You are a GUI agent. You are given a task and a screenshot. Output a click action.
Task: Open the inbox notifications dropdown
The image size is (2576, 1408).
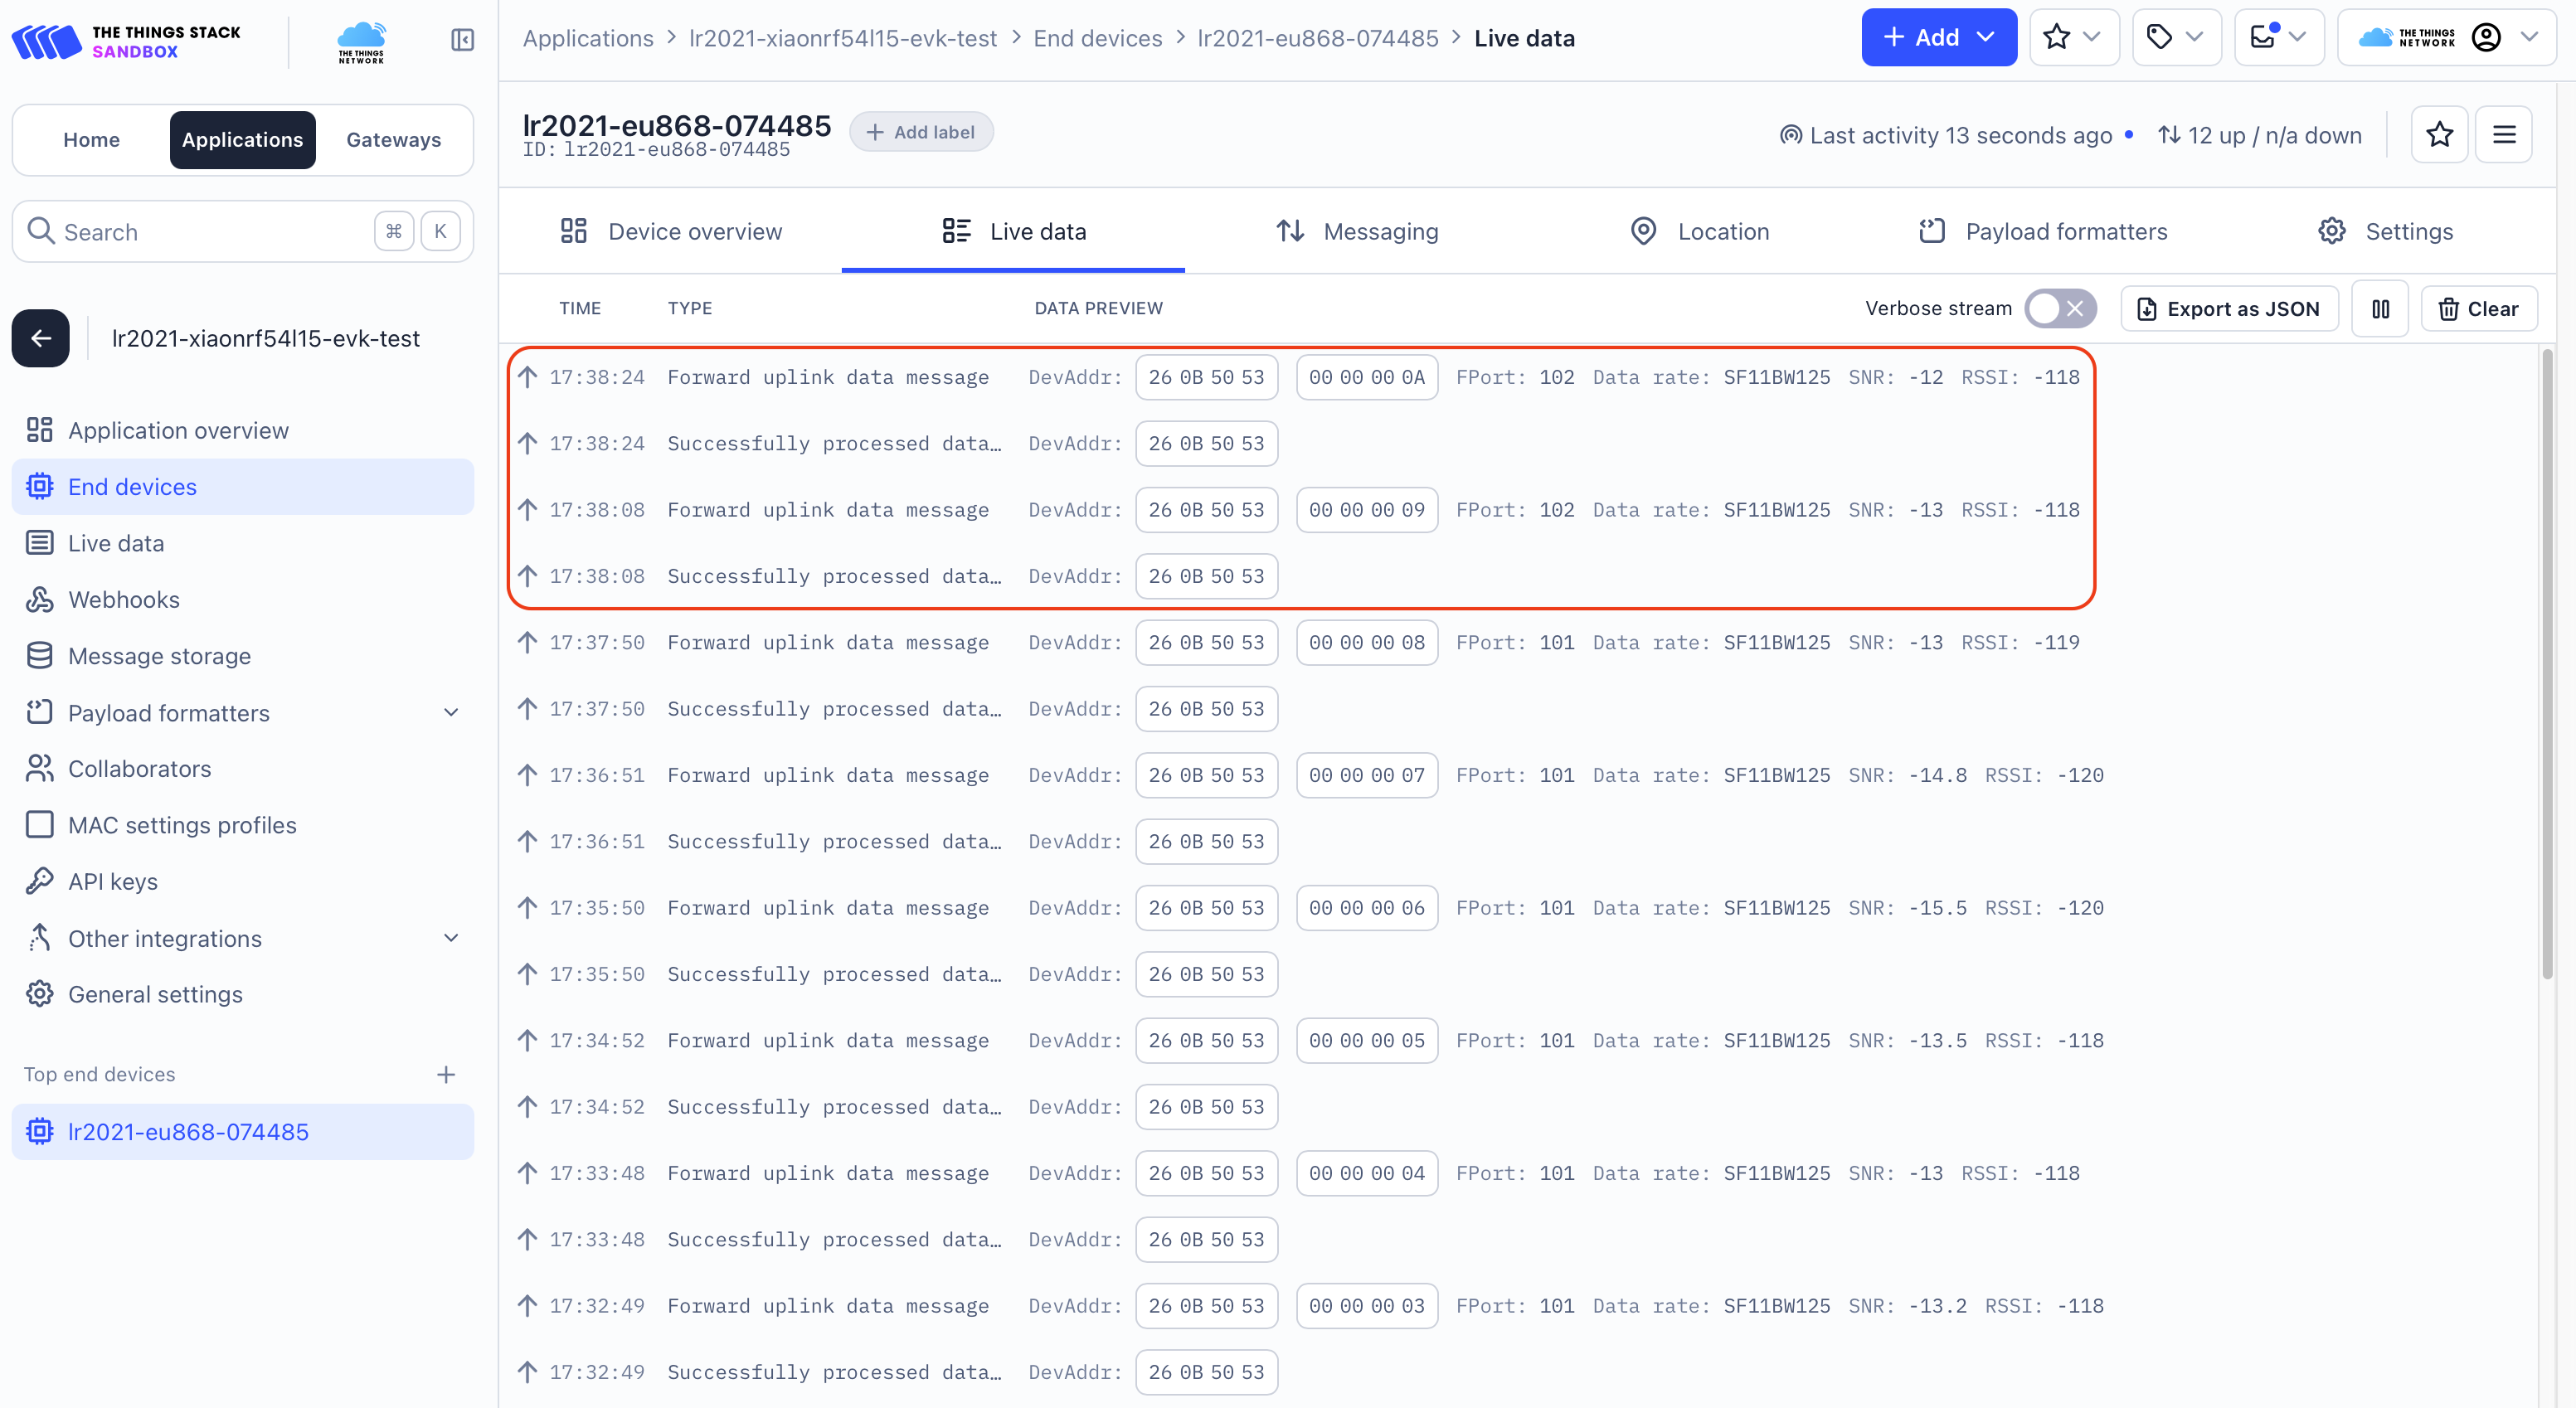[x=2278, y=38]
